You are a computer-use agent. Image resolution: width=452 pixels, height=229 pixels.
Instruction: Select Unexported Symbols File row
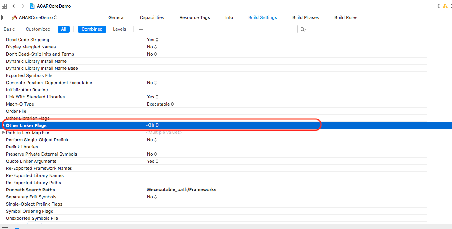click(x=32, y=218)
